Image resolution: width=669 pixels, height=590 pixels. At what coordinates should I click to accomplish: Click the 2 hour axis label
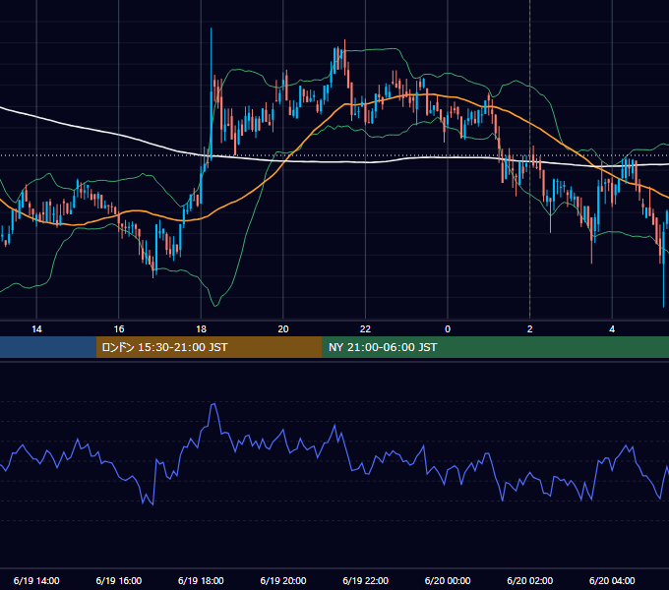530,329
